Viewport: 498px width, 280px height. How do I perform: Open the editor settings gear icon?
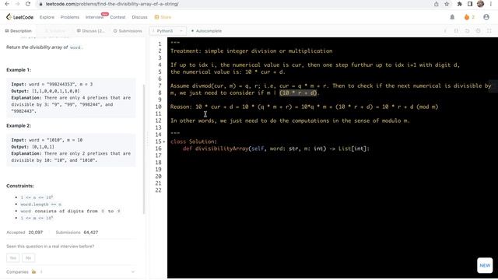[479, 31]
